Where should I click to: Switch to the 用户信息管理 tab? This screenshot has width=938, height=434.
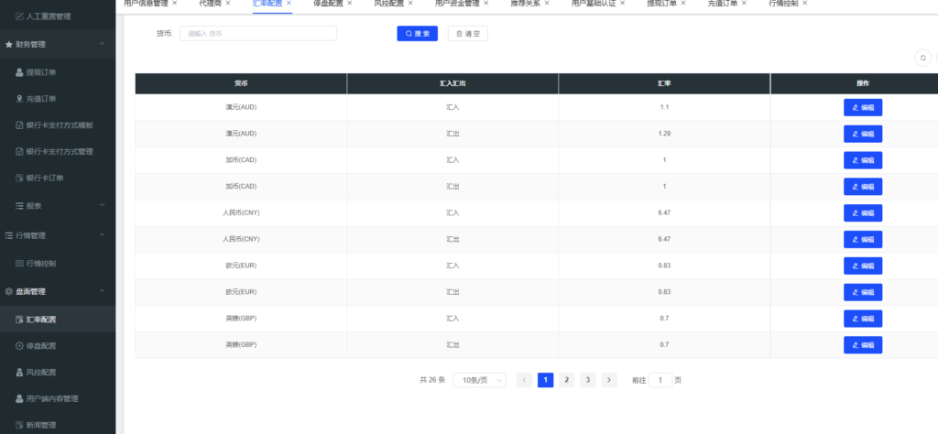point(146,3)
